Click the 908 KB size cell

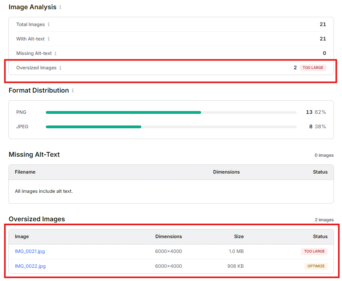pyautogui.click(x=235, y=266)
